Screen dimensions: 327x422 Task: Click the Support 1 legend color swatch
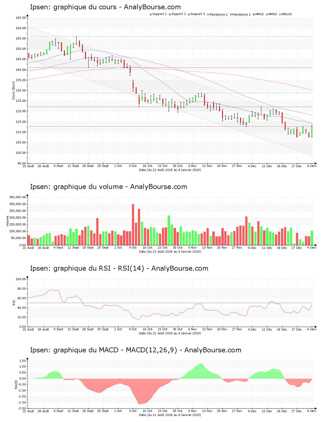(151, 14)
